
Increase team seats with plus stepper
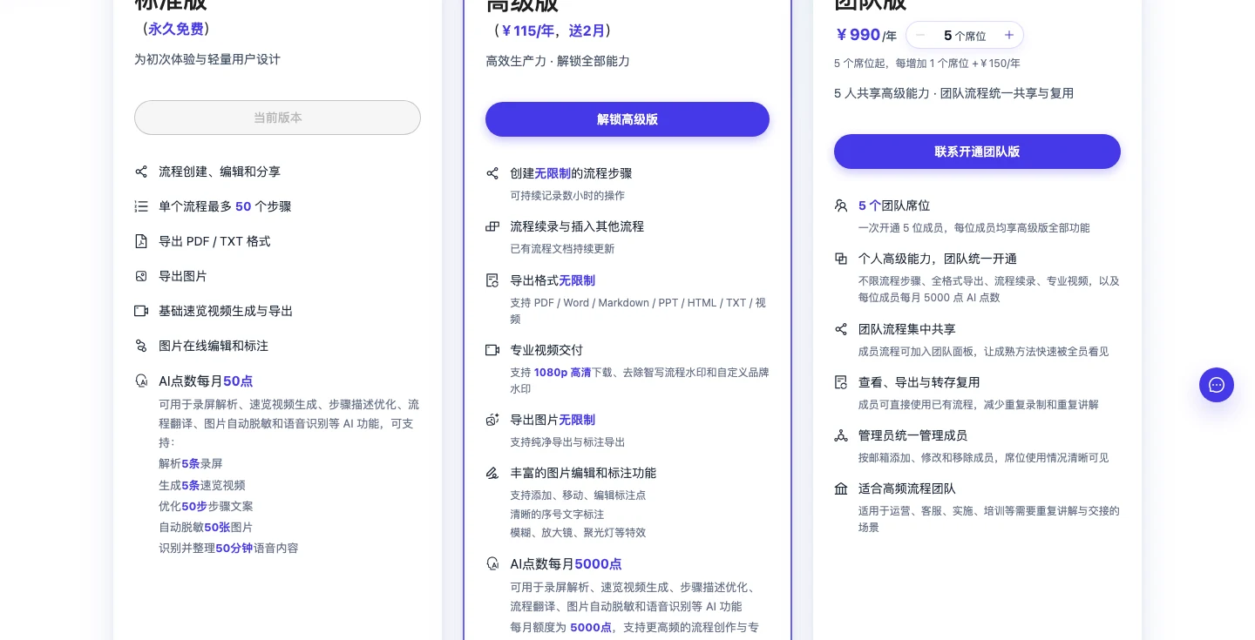click(x=1008, y=35)
